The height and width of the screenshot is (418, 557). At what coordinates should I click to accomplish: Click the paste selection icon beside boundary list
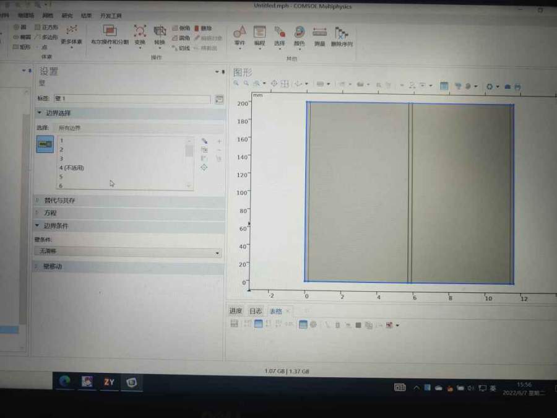click(x=204, y=150)
